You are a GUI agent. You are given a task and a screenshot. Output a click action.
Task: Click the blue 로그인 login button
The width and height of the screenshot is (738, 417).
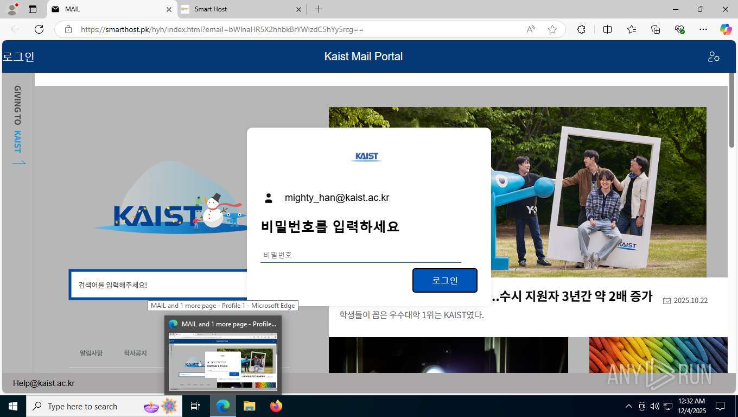[x=445, y=280]
